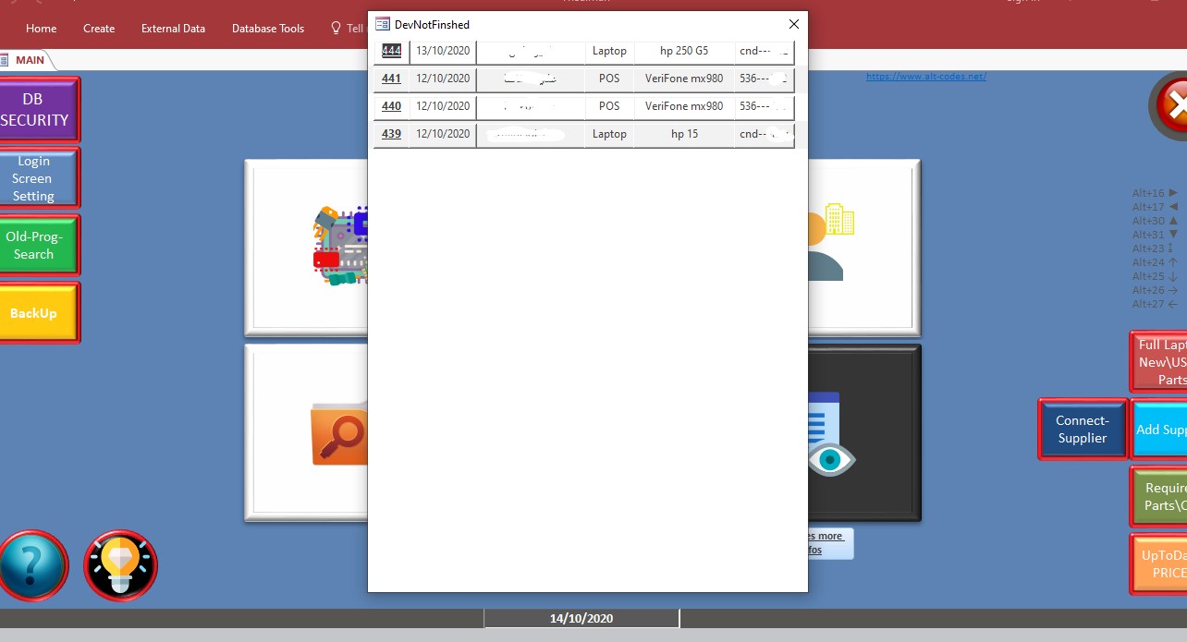
Task: Open the Create ribbon tab
Action: coord(99,29)
